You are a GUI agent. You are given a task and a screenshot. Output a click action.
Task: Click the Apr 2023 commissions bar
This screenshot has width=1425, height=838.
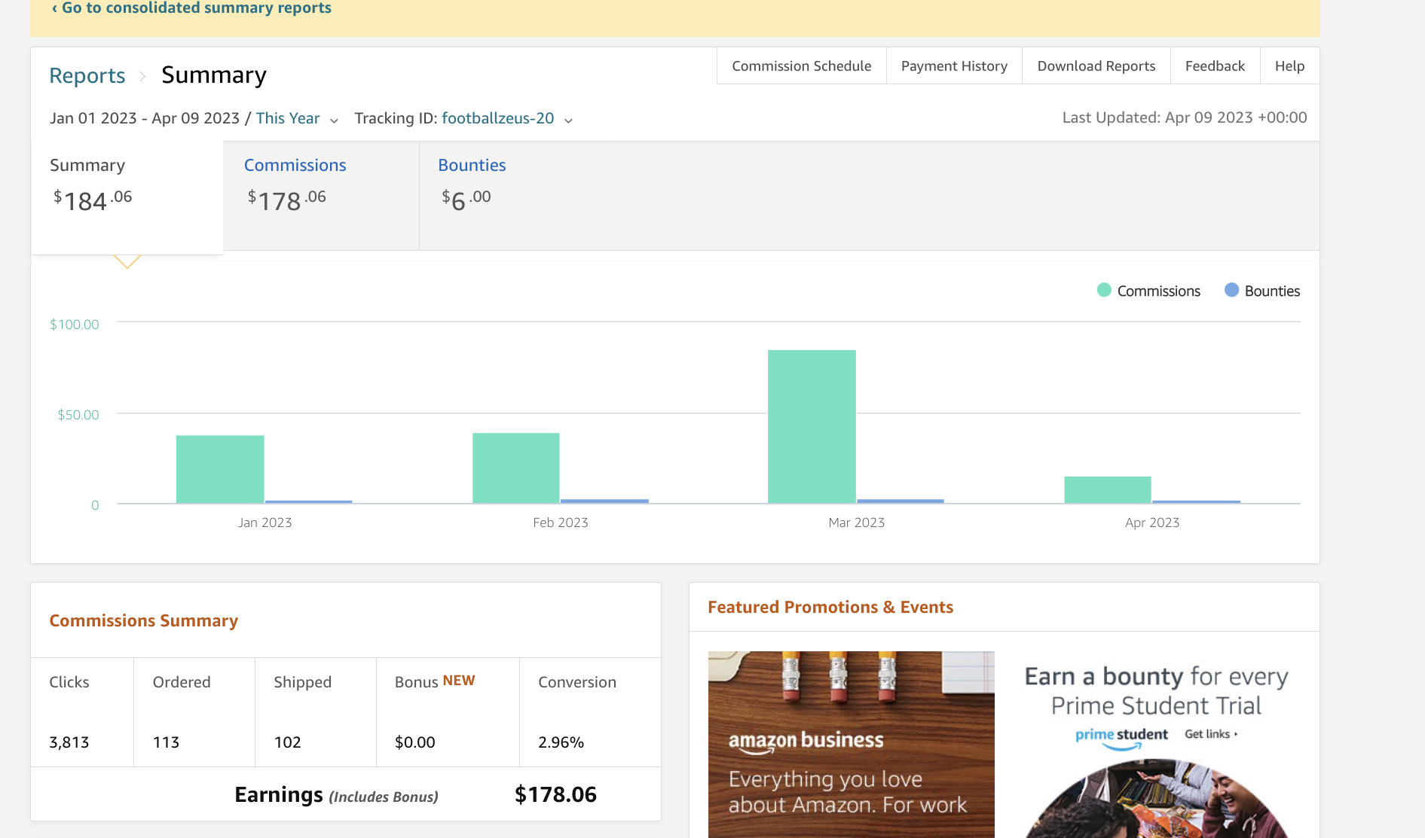[1108, 489]
